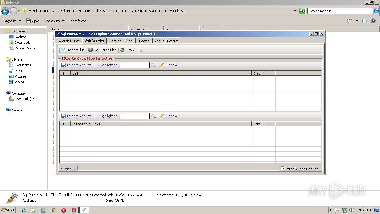
Task: Click the crawl Progress bar
Action: 178,168
